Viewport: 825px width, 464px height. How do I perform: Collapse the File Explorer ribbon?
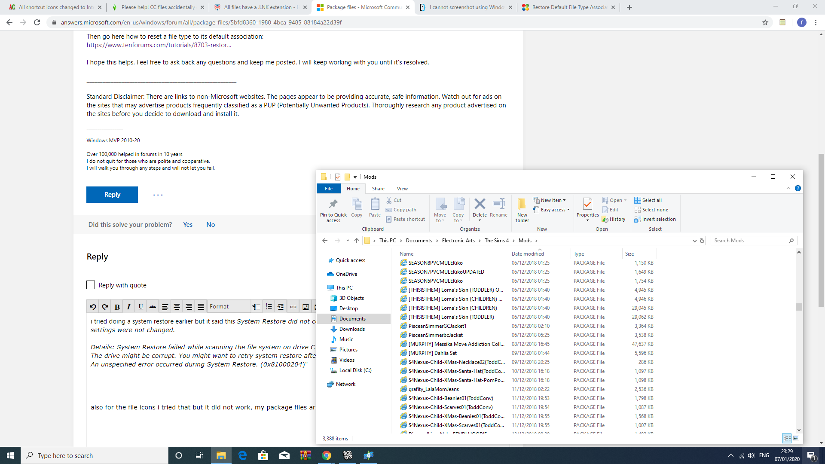click(788, 188)
